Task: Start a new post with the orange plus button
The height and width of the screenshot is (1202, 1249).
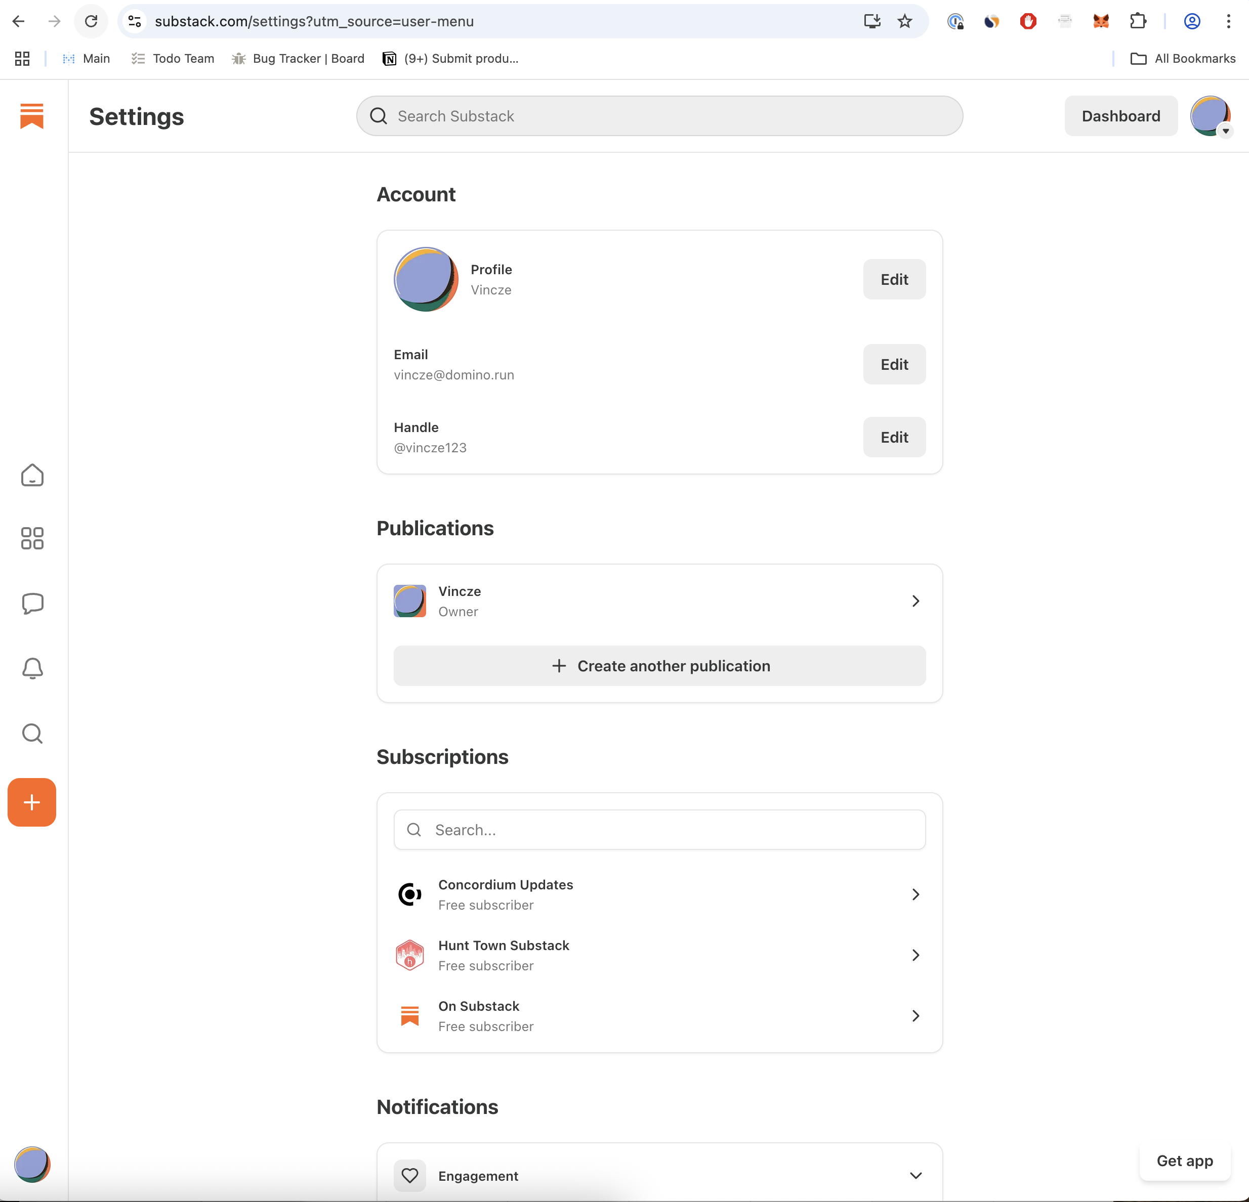Action: [31, 802]
